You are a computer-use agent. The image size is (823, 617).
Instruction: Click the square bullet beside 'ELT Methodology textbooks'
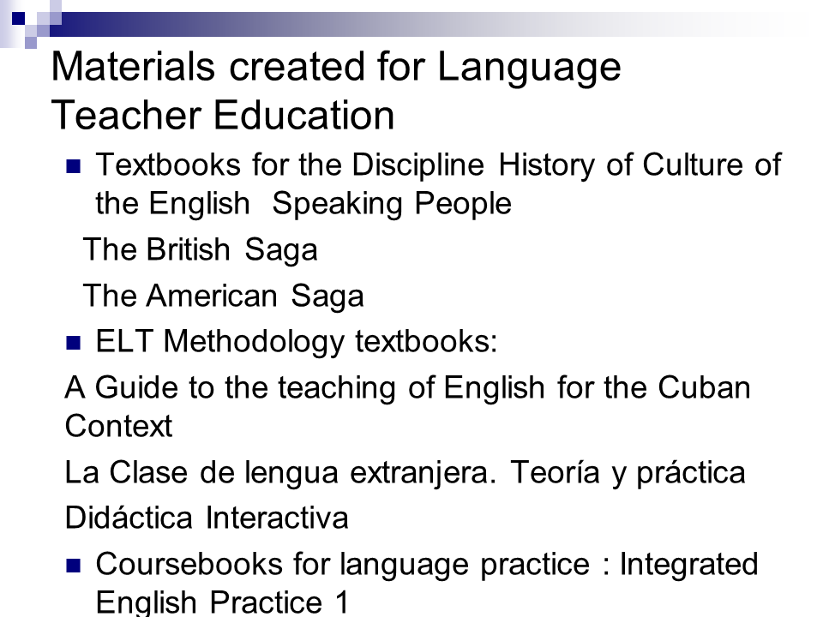coord(74,343)
